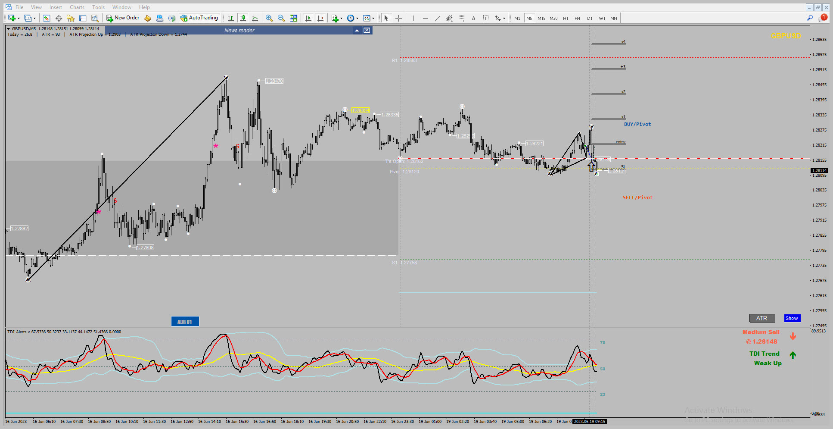Expand the periodicity clock dropdown
This screenshot has width=833, height=429.
tap(357, 18)
